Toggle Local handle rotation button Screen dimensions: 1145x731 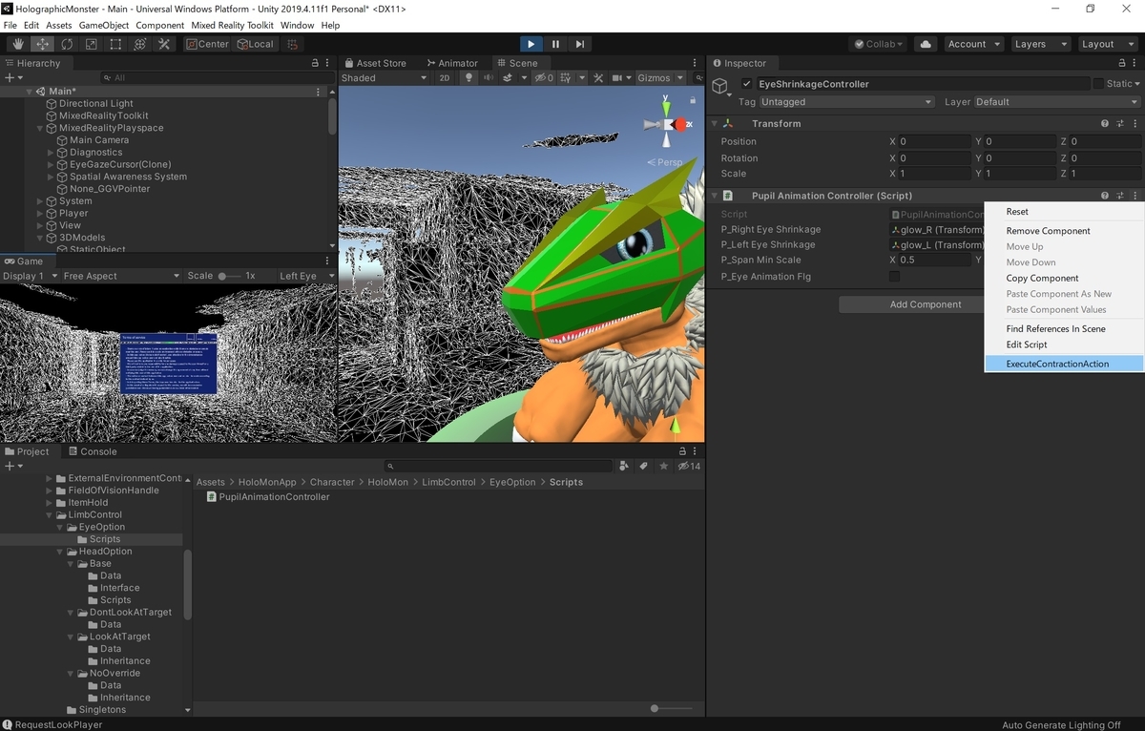click(x=254, y=44)
